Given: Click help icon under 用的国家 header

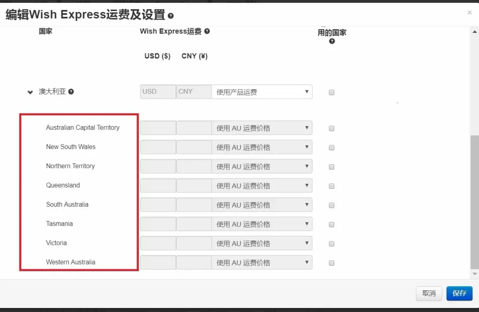Looking at the screenshot, I should 332,41.
